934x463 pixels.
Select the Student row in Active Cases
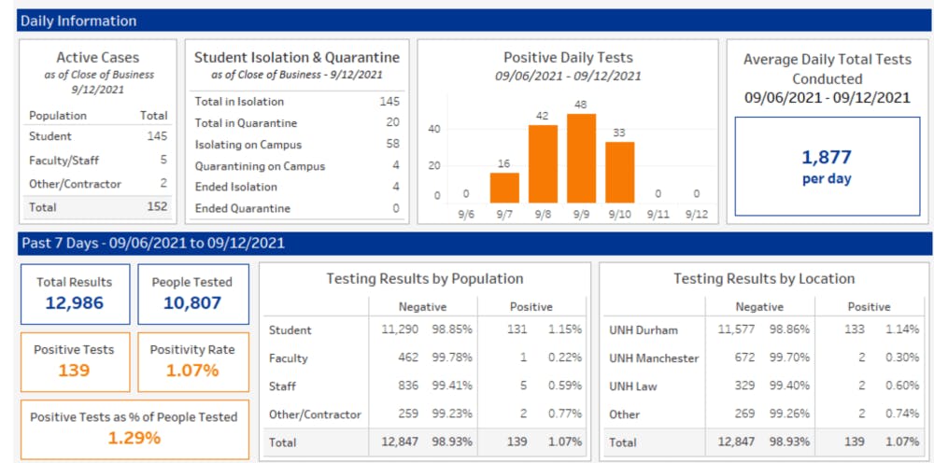pyautogui.click(x=98, y=137)
